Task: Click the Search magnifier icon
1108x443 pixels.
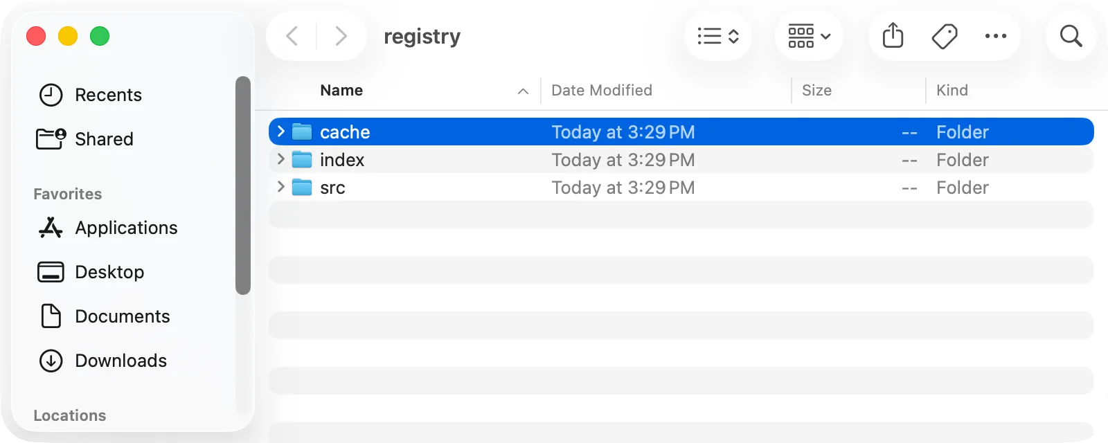Action: (x=1071, y=36)
